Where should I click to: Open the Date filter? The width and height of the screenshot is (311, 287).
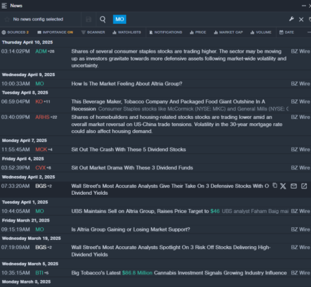286,32
